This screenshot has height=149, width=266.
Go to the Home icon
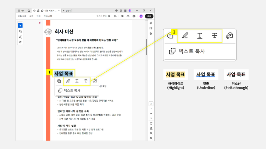coord(29,11)
